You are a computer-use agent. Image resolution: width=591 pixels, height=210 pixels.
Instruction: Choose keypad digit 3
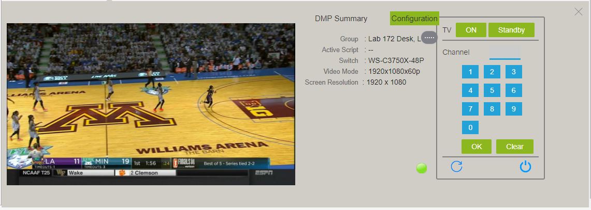(513, 72)
